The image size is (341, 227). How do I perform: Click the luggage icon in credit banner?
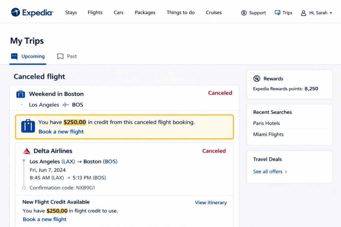point(28,126)
